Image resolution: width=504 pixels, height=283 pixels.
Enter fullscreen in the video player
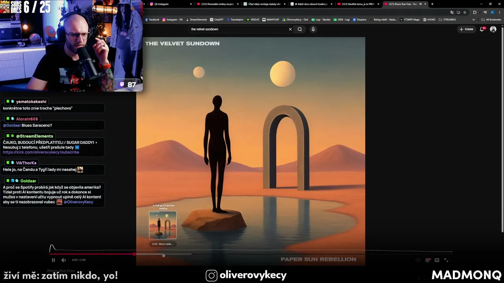(446, 260)
